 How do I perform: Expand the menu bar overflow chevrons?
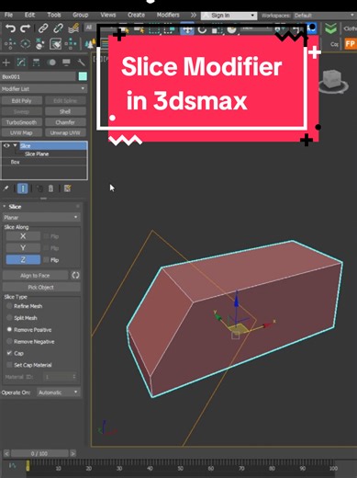[194, 15]
